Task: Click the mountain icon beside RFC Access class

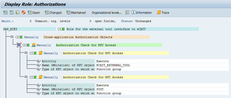Action: [34, 45]
